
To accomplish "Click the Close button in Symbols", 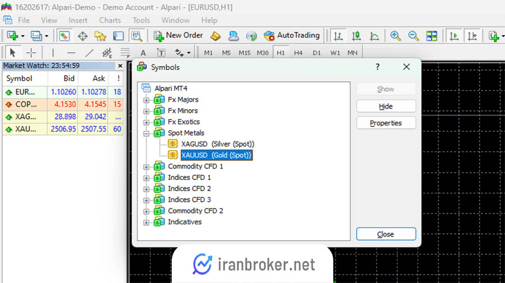I will coord(386,234).
